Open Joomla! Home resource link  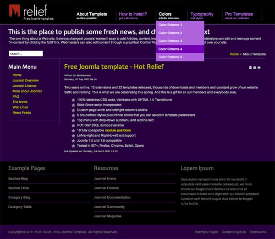[x=105, y=178]
